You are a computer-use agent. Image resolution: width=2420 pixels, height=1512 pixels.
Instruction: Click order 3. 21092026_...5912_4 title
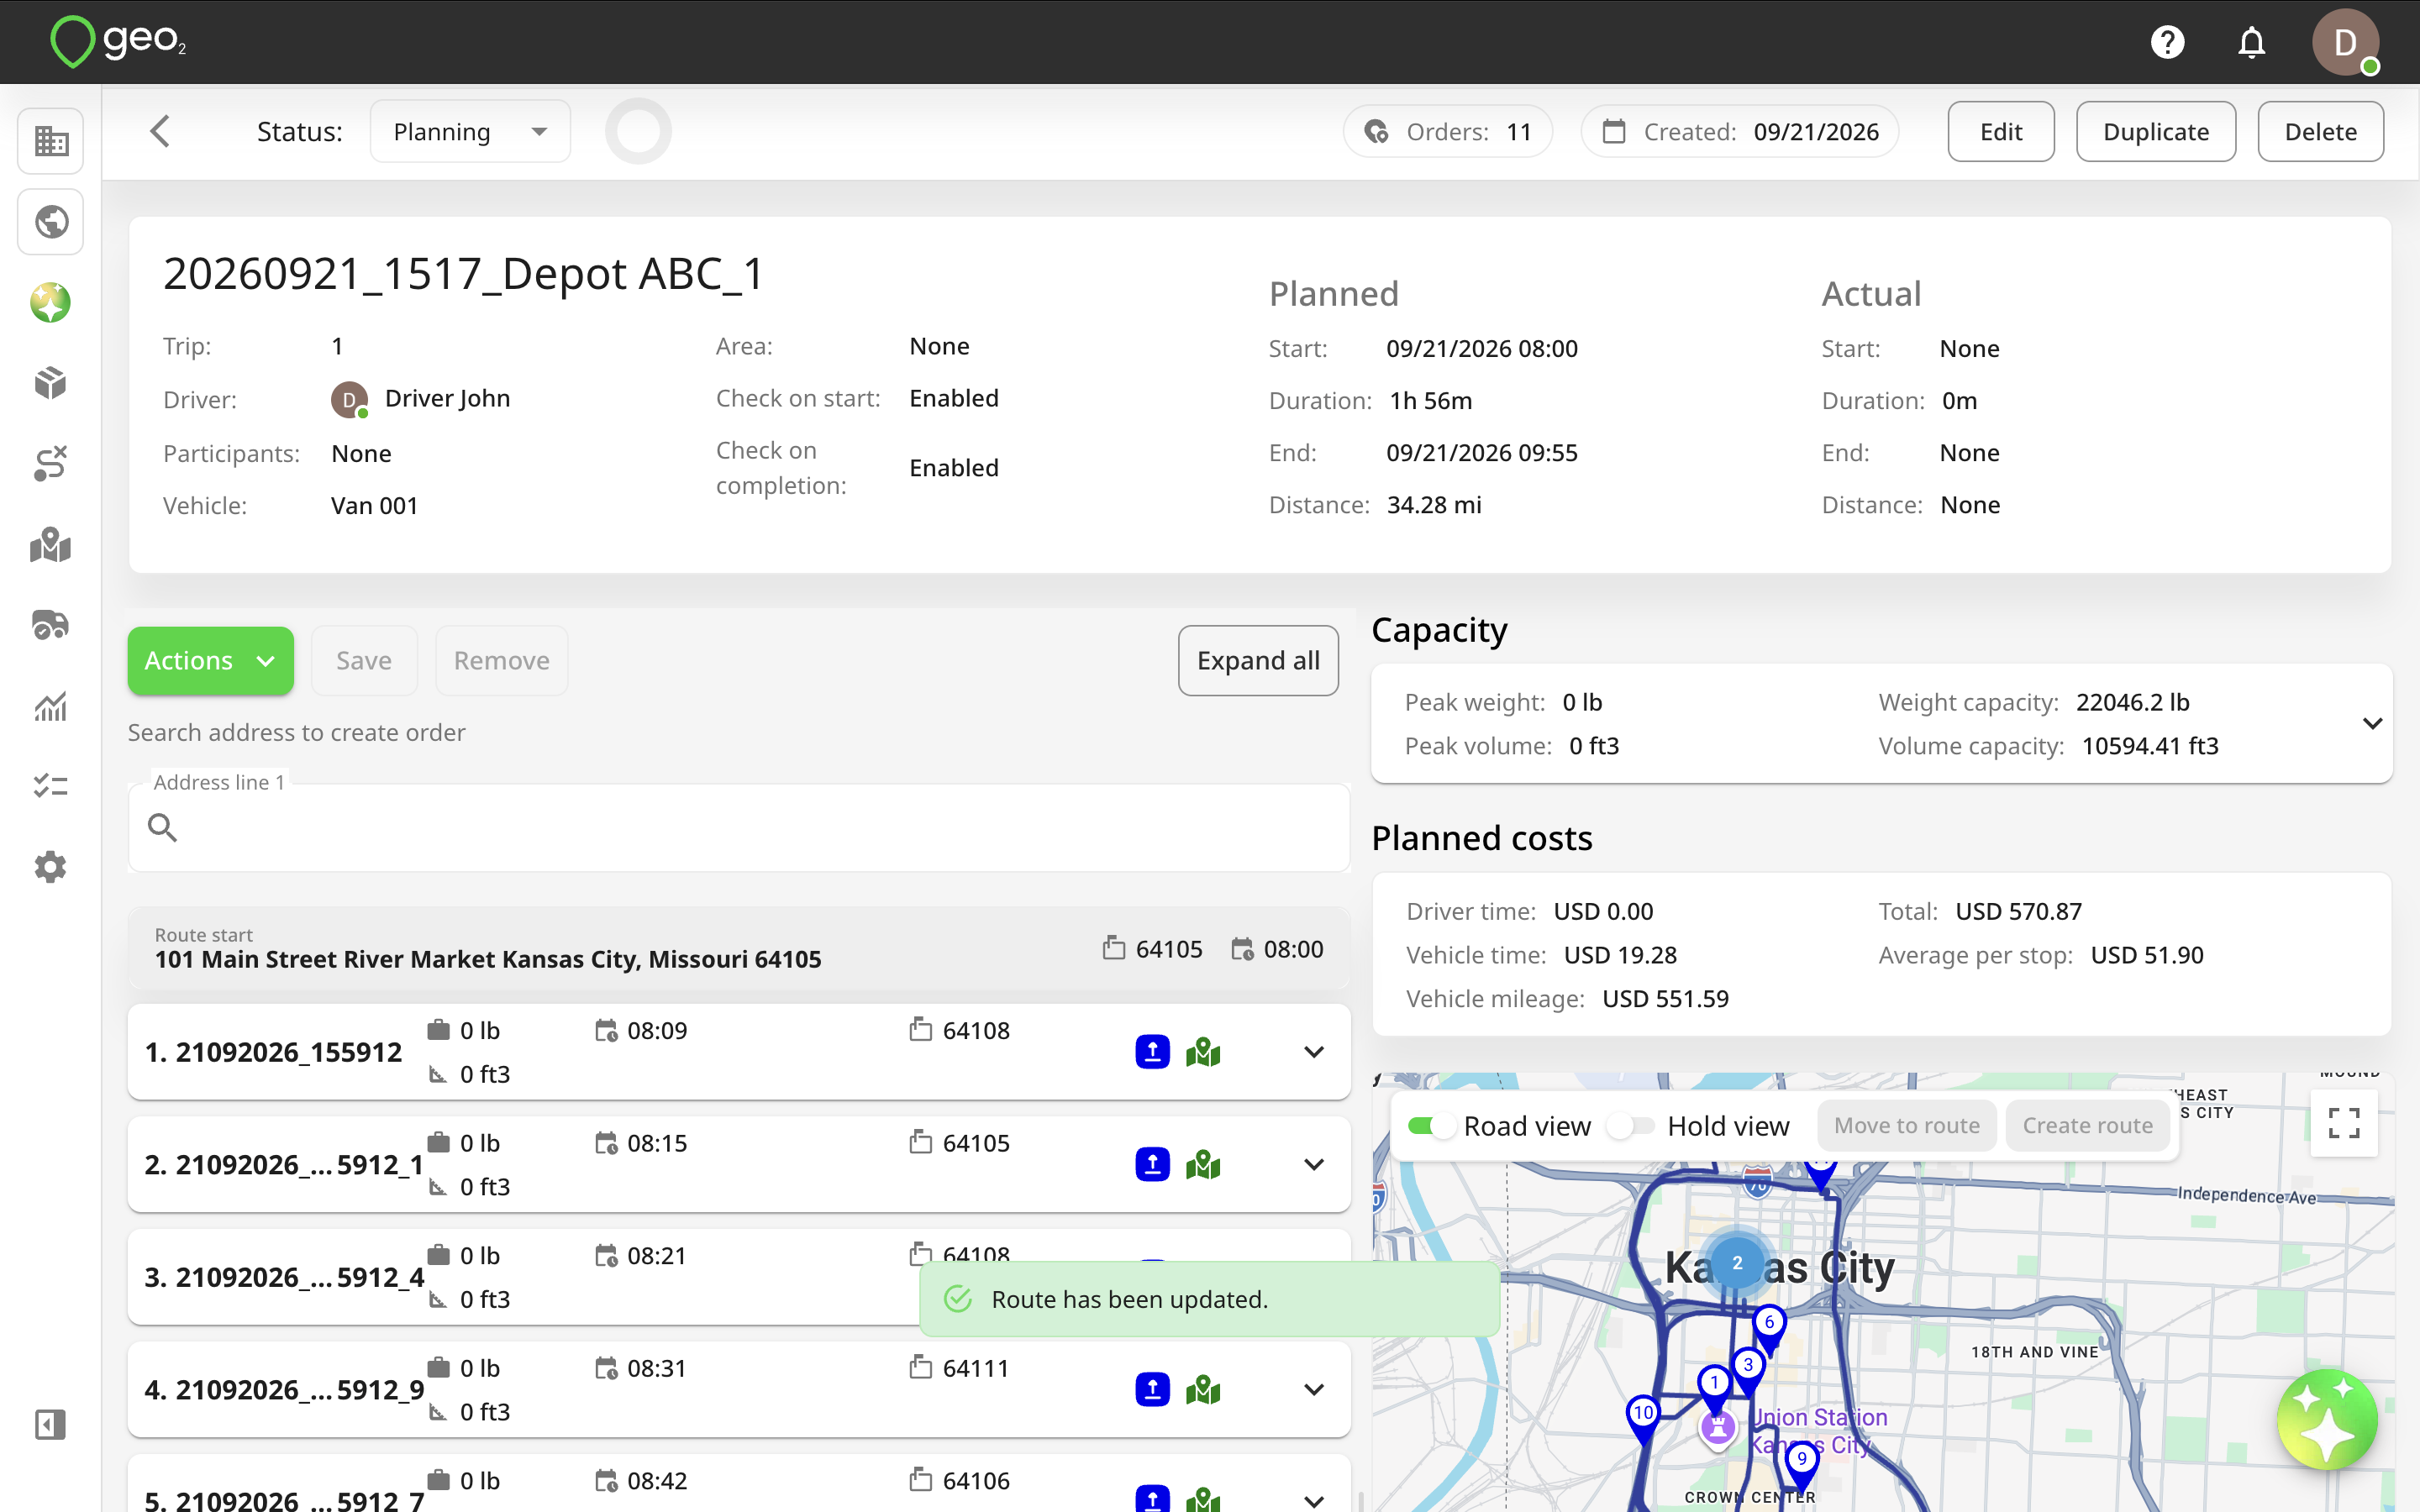[x=285, y=1278]
